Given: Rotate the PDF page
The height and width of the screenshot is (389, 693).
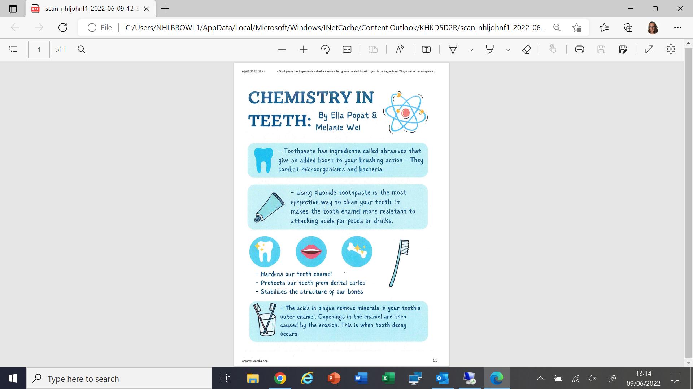Looking at the screenshot, I should click(x=325, y=49).
